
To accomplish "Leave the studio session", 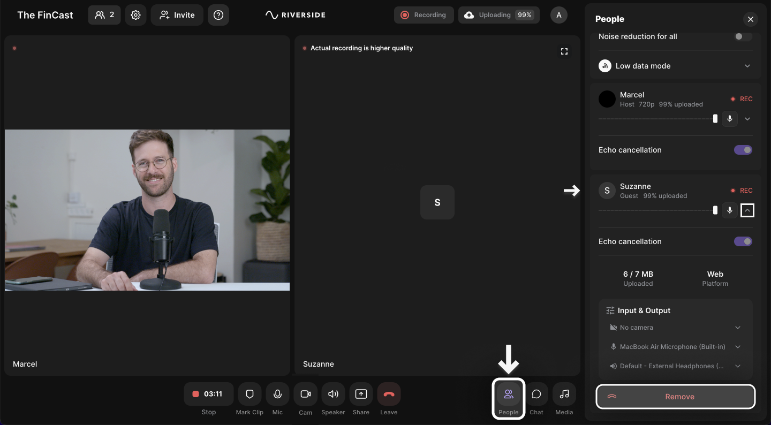I will tap(389, 394).
